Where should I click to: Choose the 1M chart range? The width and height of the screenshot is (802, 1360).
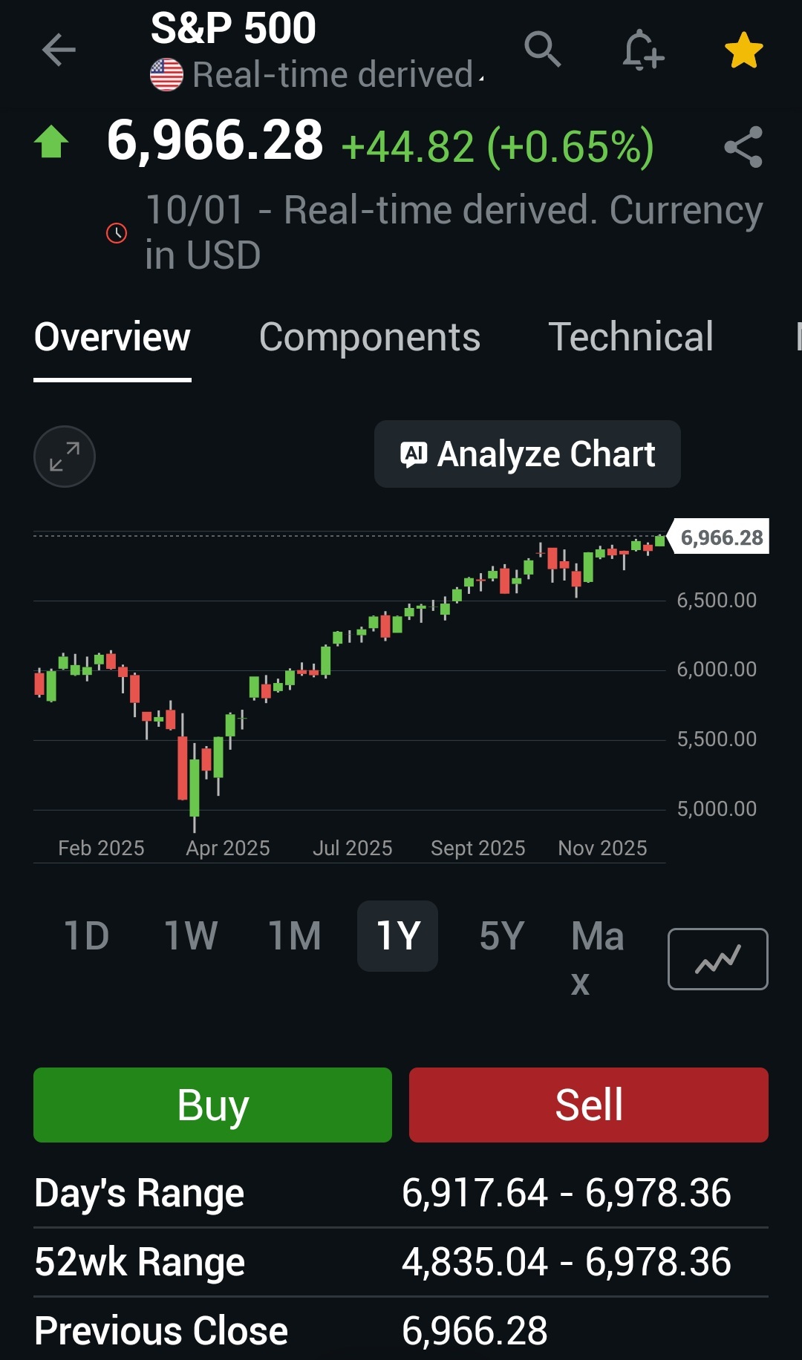tap(295, 936)
